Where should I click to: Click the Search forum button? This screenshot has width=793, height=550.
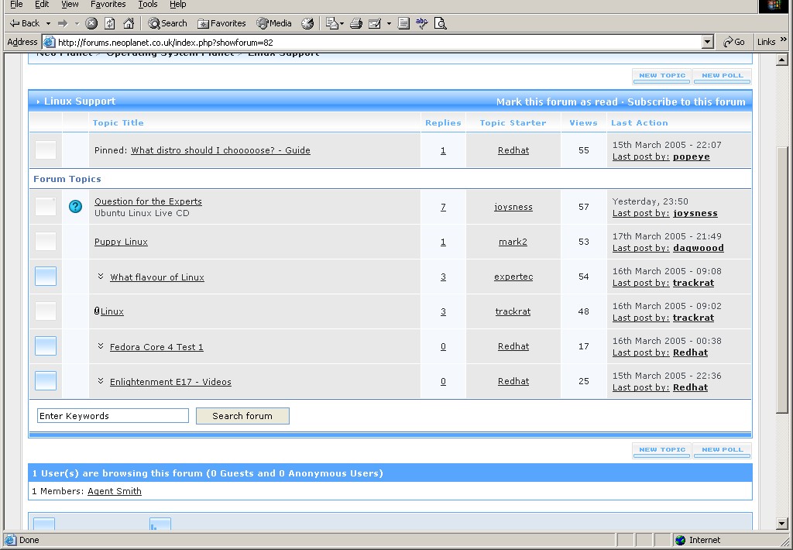242,416
